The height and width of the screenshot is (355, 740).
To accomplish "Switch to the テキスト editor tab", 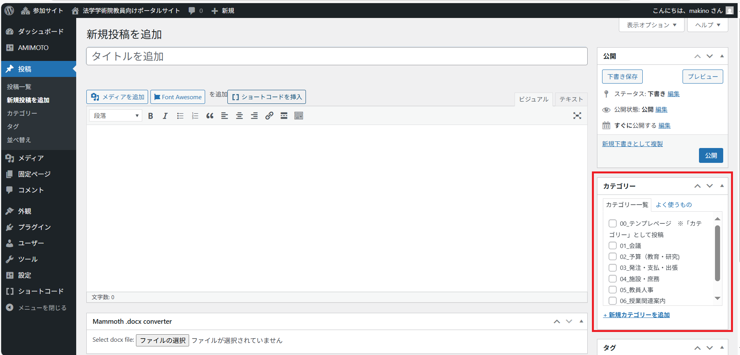I will click(x=571, y=100).
